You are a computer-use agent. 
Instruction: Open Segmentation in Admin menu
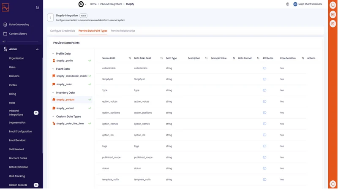pos(17,122)
